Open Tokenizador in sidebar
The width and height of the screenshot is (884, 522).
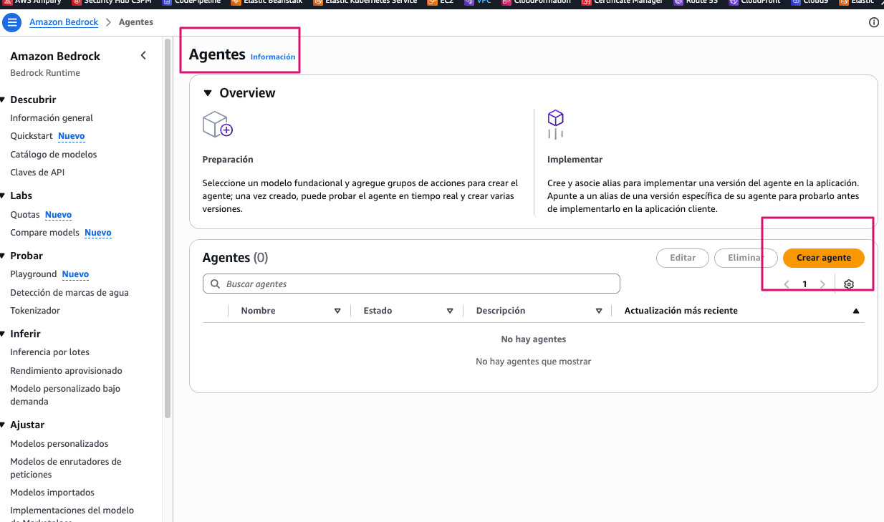(35, 311)
